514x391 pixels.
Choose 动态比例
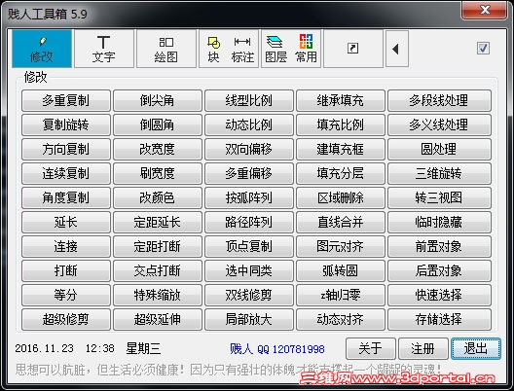point(249,124)
